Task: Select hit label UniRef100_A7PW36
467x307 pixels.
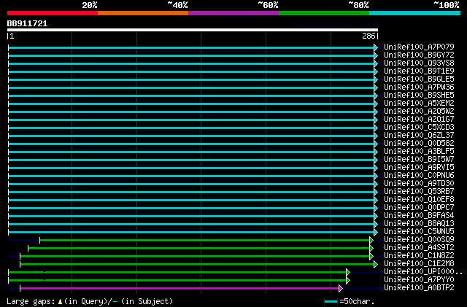Action: 419,88
